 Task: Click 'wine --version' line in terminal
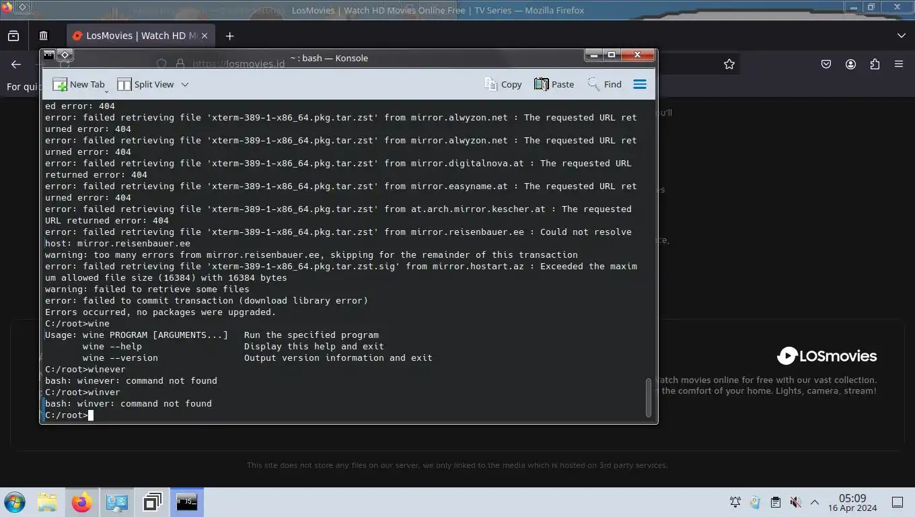(257, 357)
